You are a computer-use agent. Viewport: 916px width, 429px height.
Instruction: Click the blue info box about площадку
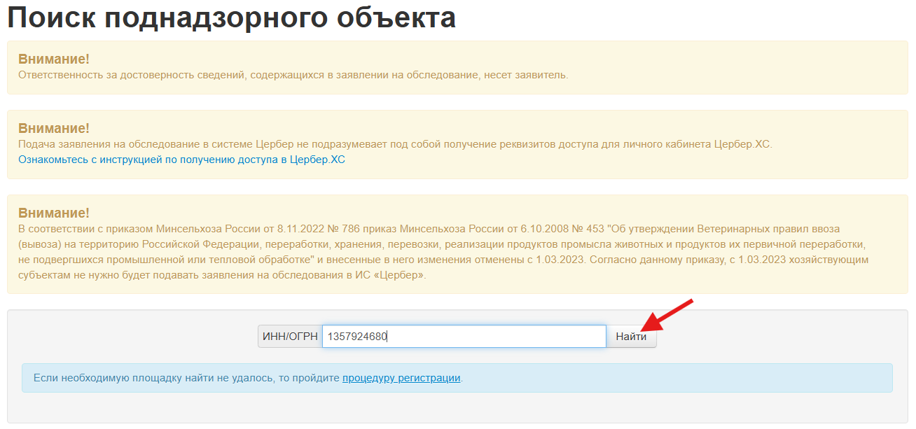tap(665, 378)
